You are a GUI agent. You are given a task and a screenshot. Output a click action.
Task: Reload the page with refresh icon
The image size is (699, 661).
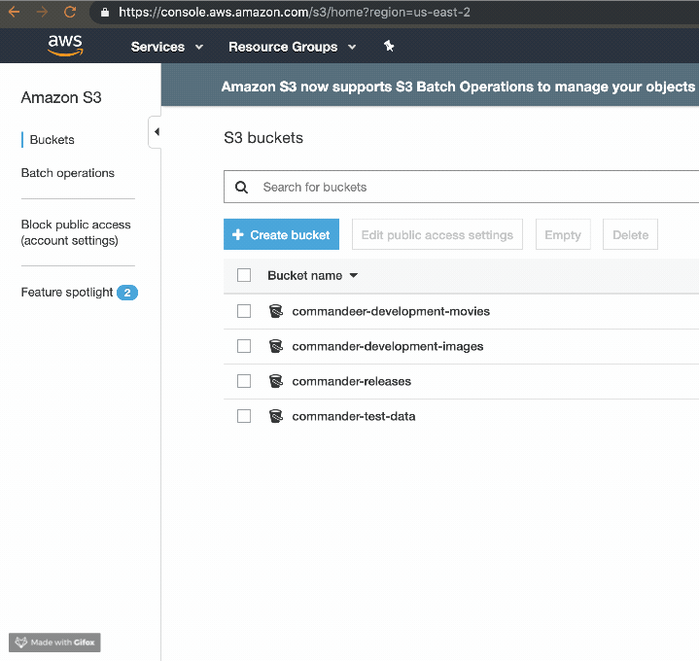click(70, 12)
